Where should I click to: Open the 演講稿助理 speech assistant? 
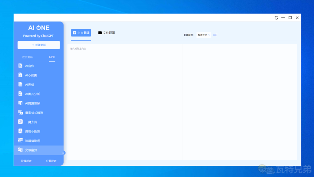[x=32, y=141]
